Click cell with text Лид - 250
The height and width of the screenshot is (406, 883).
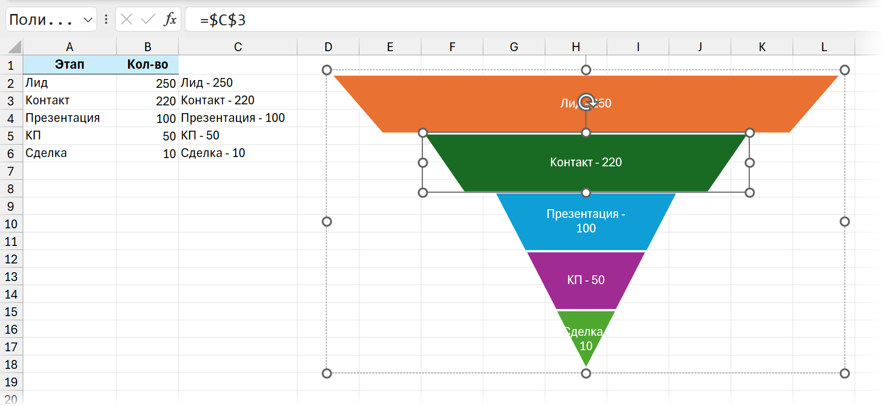coord(238,83)
